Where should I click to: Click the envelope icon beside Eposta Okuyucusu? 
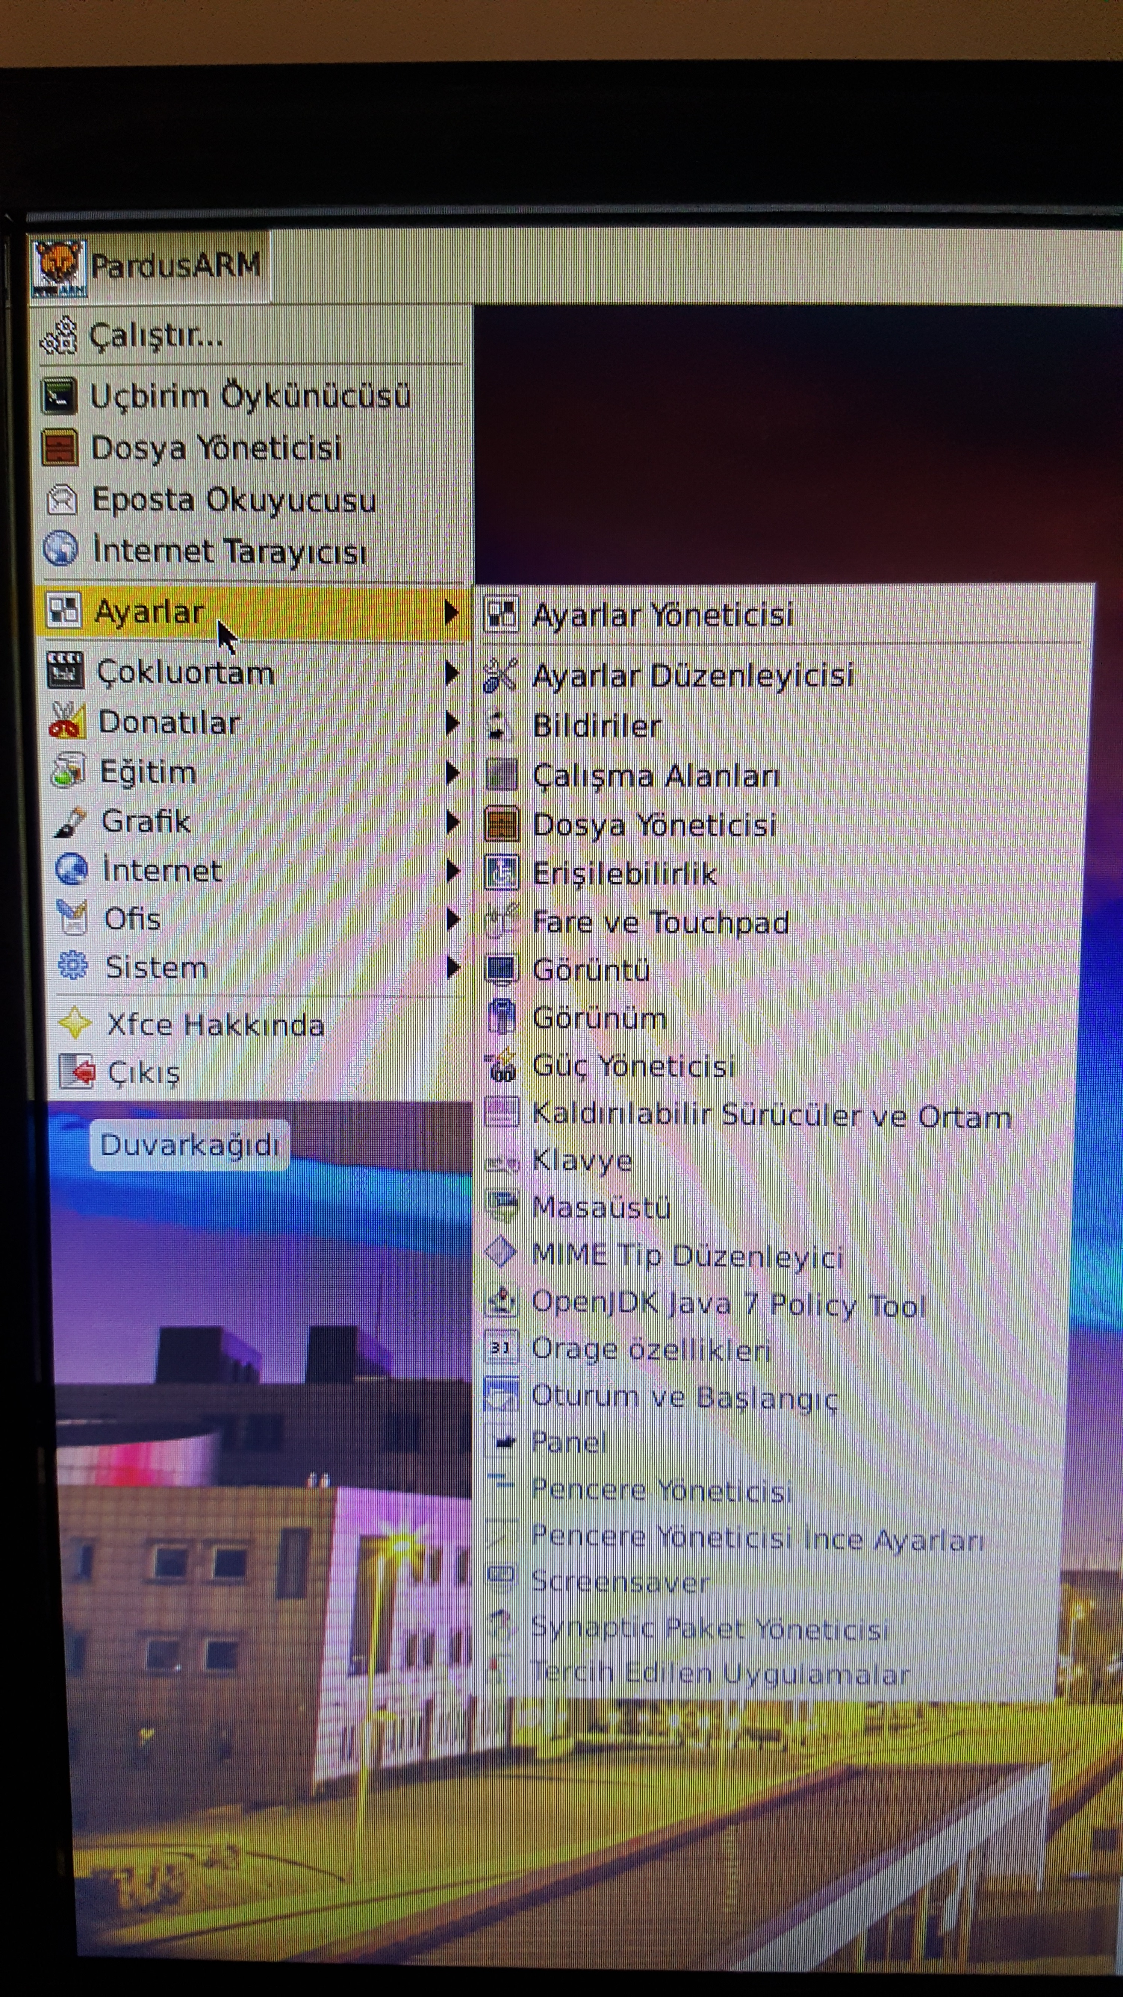coord(61,500)
